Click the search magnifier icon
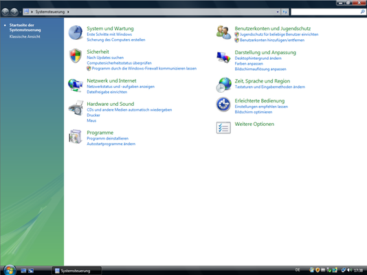 pos(362,12)
